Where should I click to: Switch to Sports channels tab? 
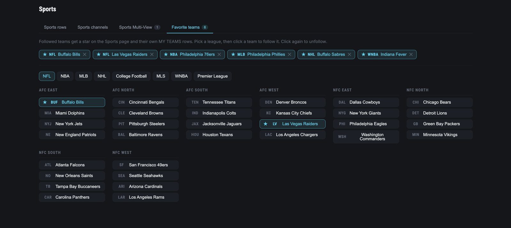(x=93, y=27)
